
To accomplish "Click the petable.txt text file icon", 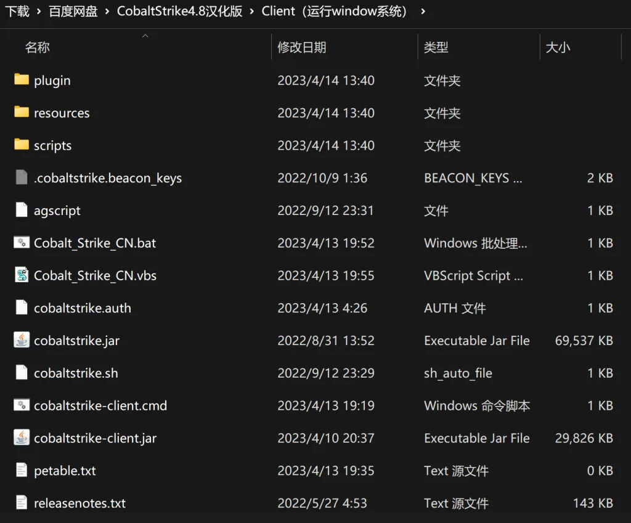I will pos(22,470).
